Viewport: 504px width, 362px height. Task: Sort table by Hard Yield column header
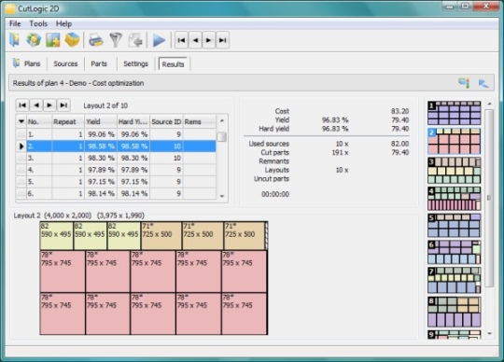tap(133, 121)
